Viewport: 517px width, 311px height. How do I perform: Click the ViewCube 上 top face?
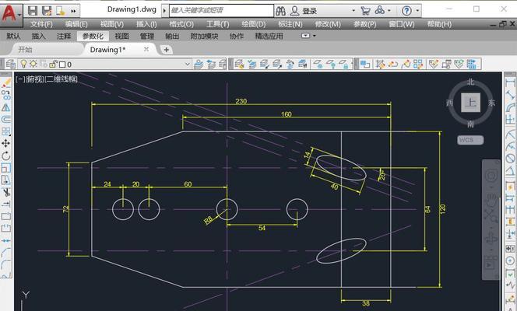470,103
